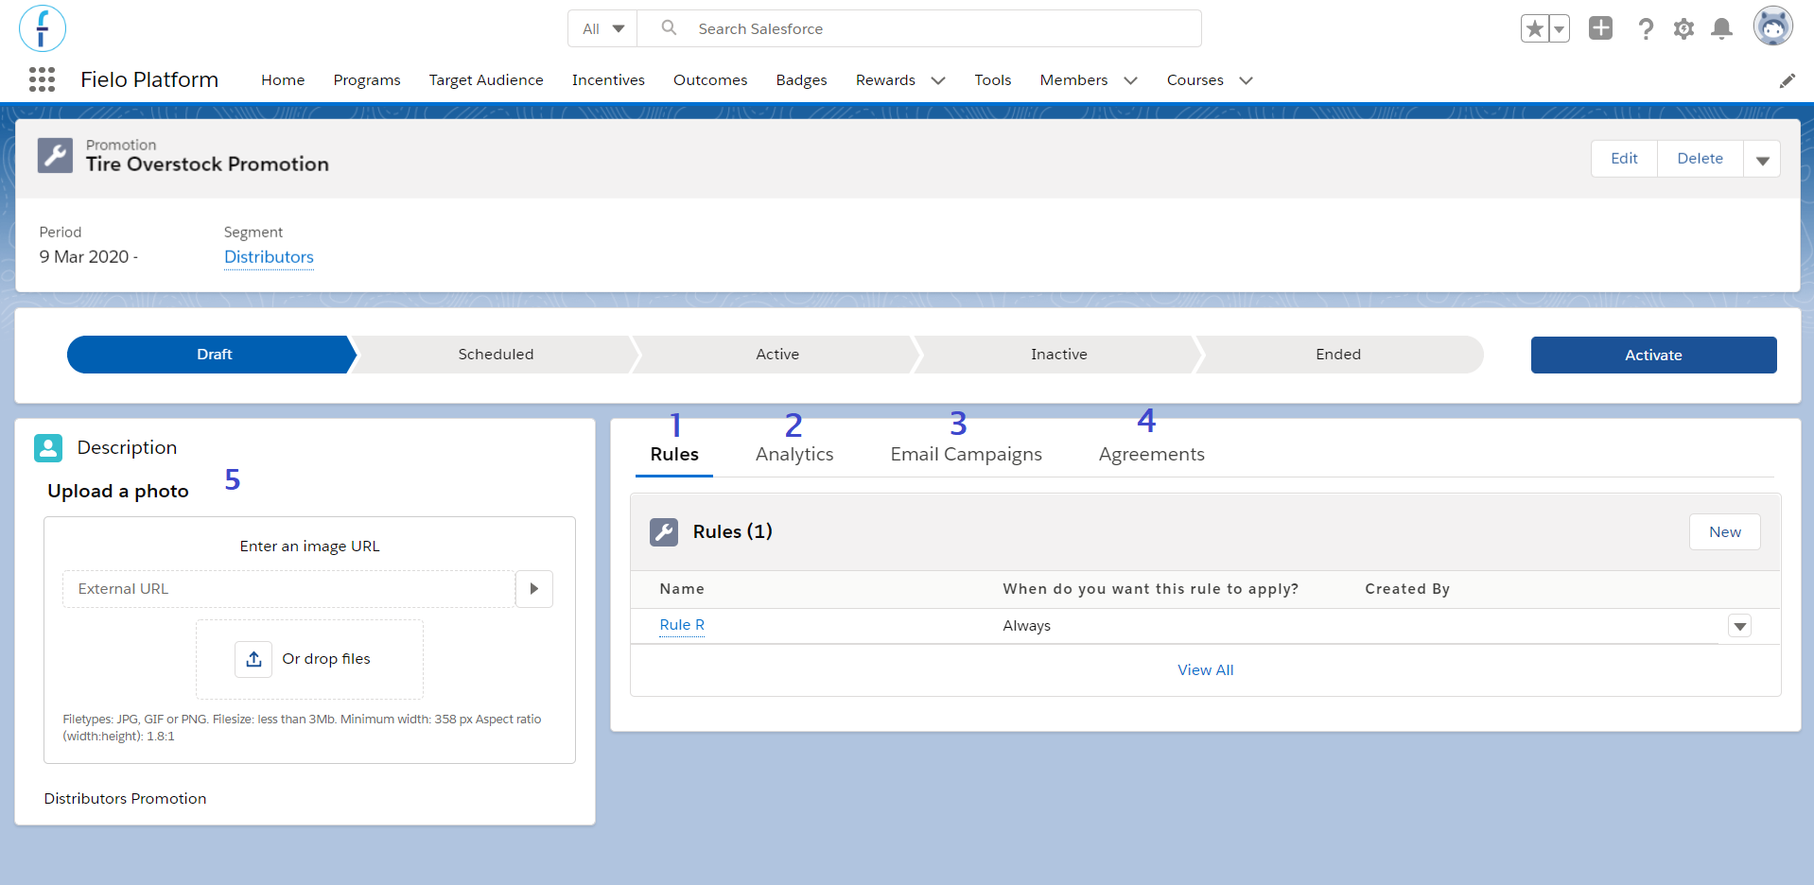Focus the External URL input
Image resolution: width=1814 pixels, height=885 pixels.
[288, 589]
